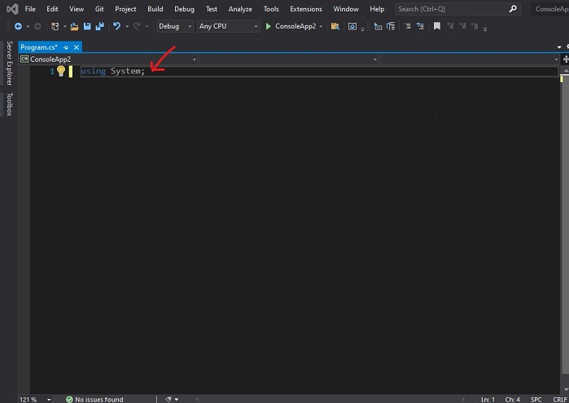Open the Project menu
Viewport: 569px width, 403px height.
pos(125,9)
